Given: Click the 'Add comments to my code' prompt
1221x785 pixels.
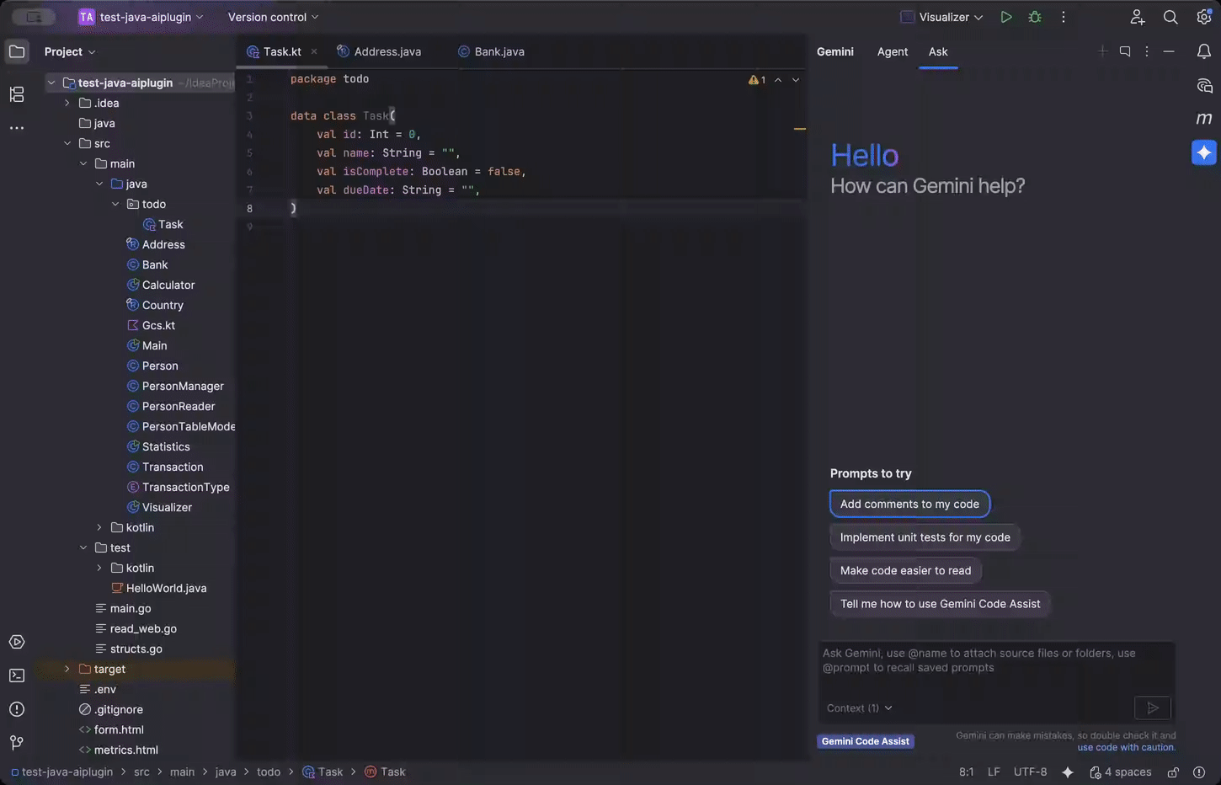Looking at the screenshot, I should [909, 504].
